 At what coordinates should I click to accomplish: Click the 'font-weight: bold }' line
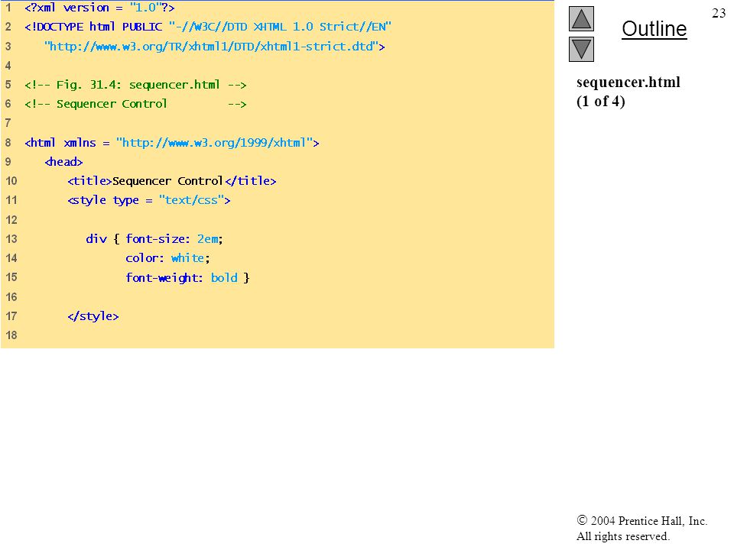click(188, 278)
